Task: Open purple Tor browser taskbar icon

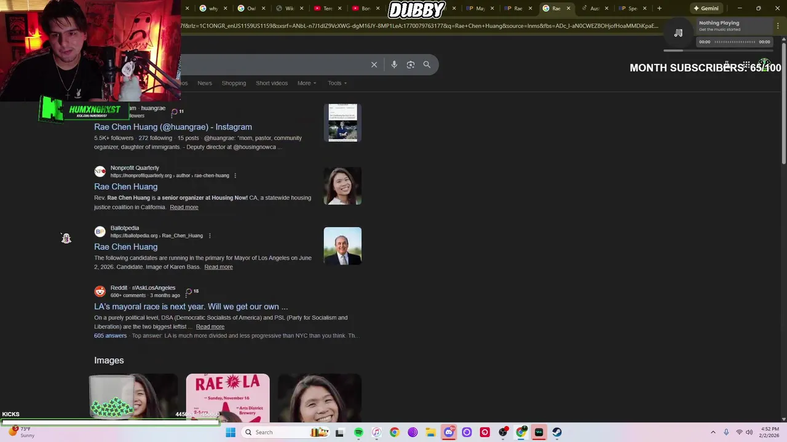Action: tap(413, 432)
